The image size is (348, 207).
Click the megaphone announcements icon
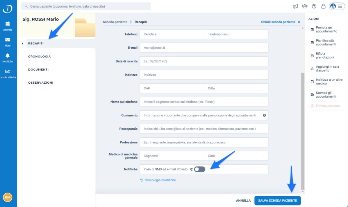[x=295, y=6]
